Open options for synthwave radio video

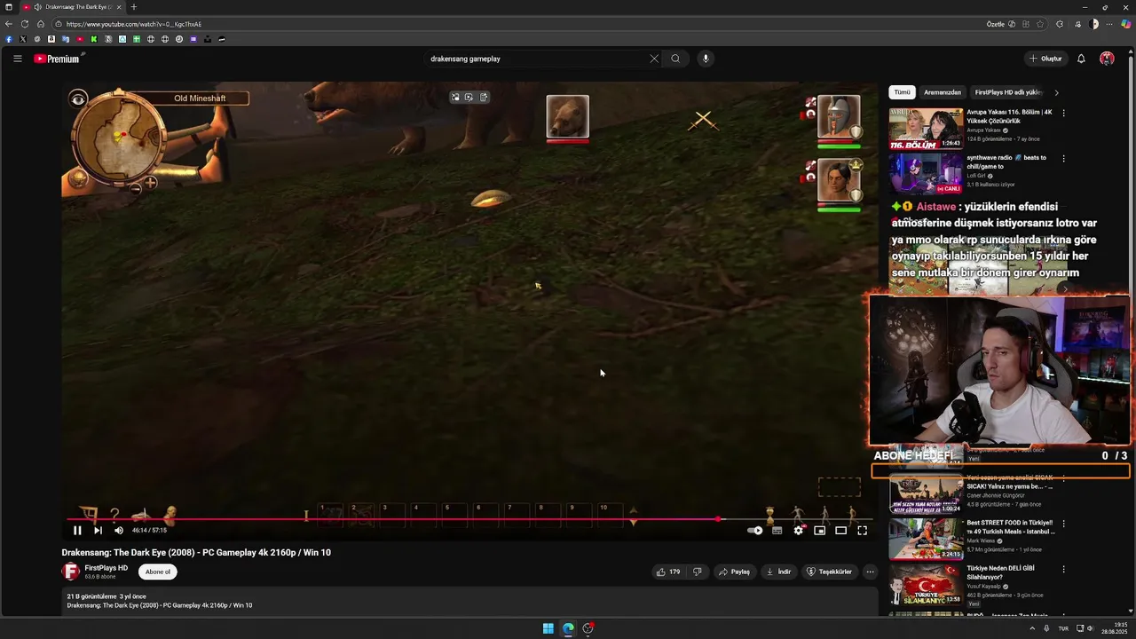tap(1063, 158)
